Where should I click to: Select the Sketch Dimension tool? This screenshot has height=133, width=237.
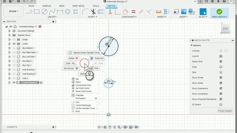coord(60,11)
